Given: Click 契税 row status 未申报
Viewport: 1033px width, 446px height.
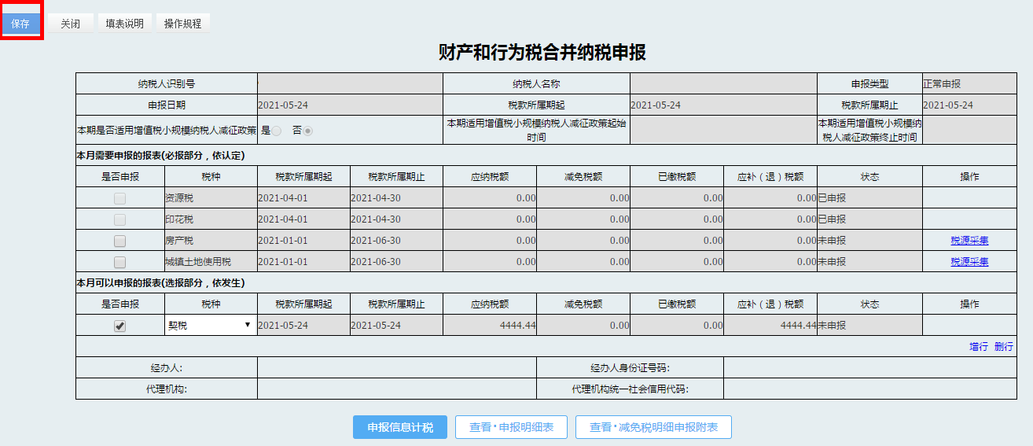Looking at the screenshot, I should pos(832,326).
